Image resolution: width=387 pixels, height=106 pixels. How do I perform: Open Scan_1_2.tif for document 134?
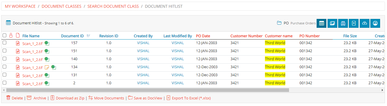32,68
